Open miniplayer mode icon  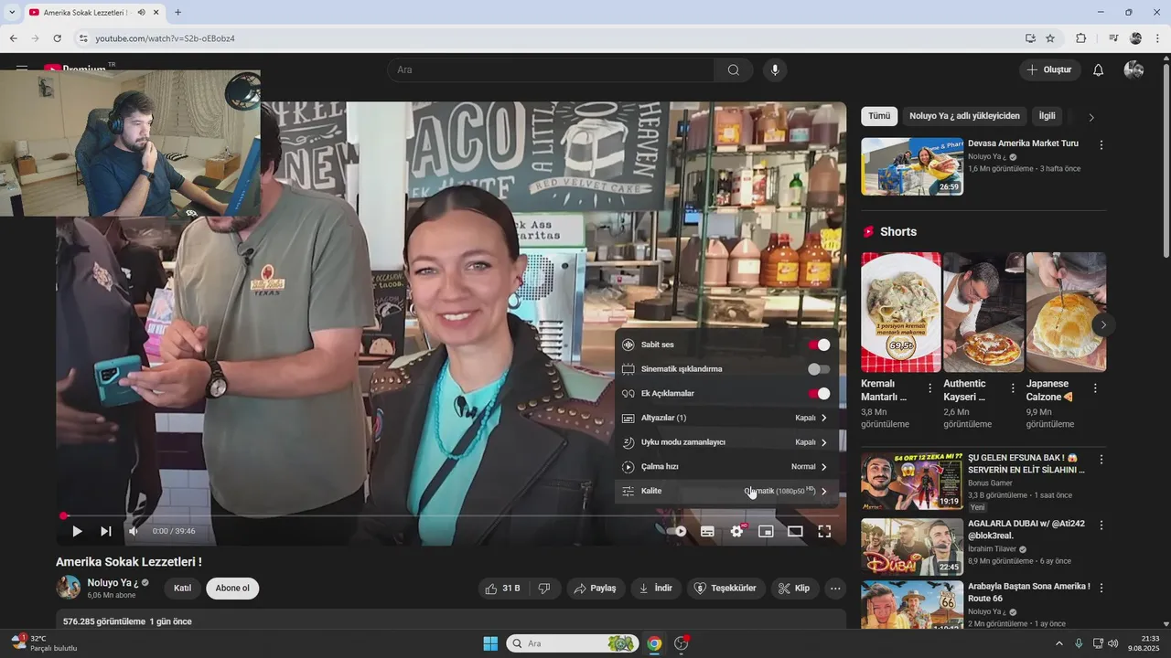click(766, 531)
